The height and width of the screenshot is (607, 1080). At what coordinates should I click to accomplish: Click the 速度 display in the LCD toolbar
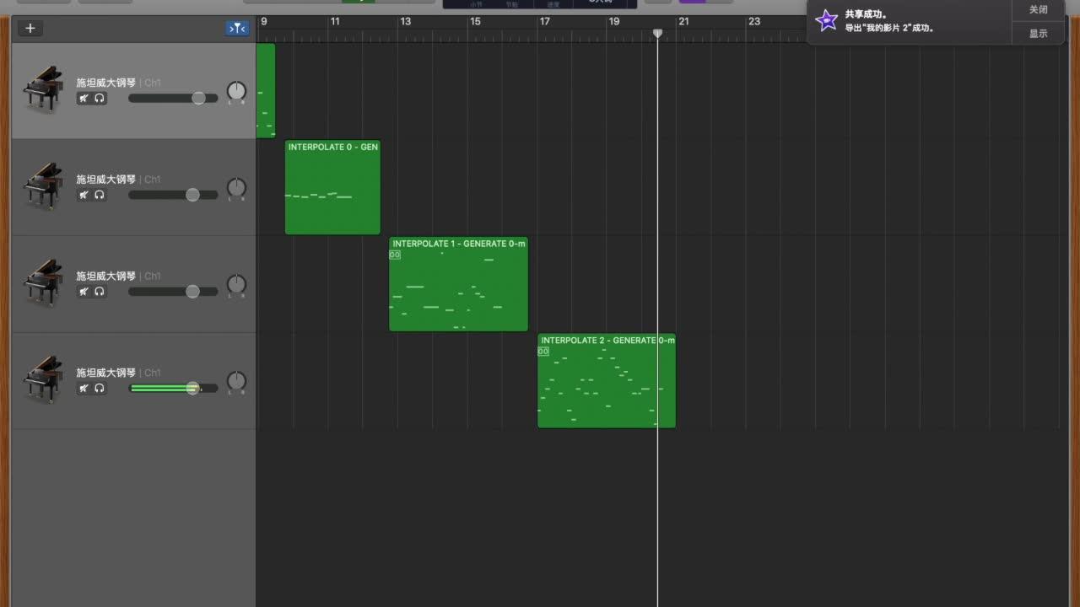[553, 4]
